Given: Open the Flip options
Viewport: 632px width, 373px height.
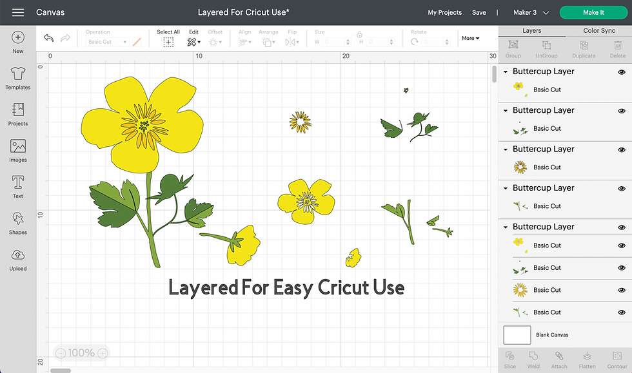Looking at the screenshot, I should point(292,38).
